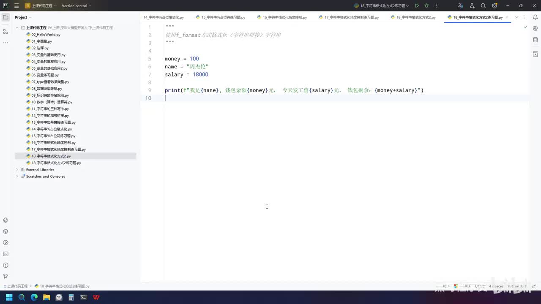
Task: Run the current script with green play button
Action: coord(417,6)
